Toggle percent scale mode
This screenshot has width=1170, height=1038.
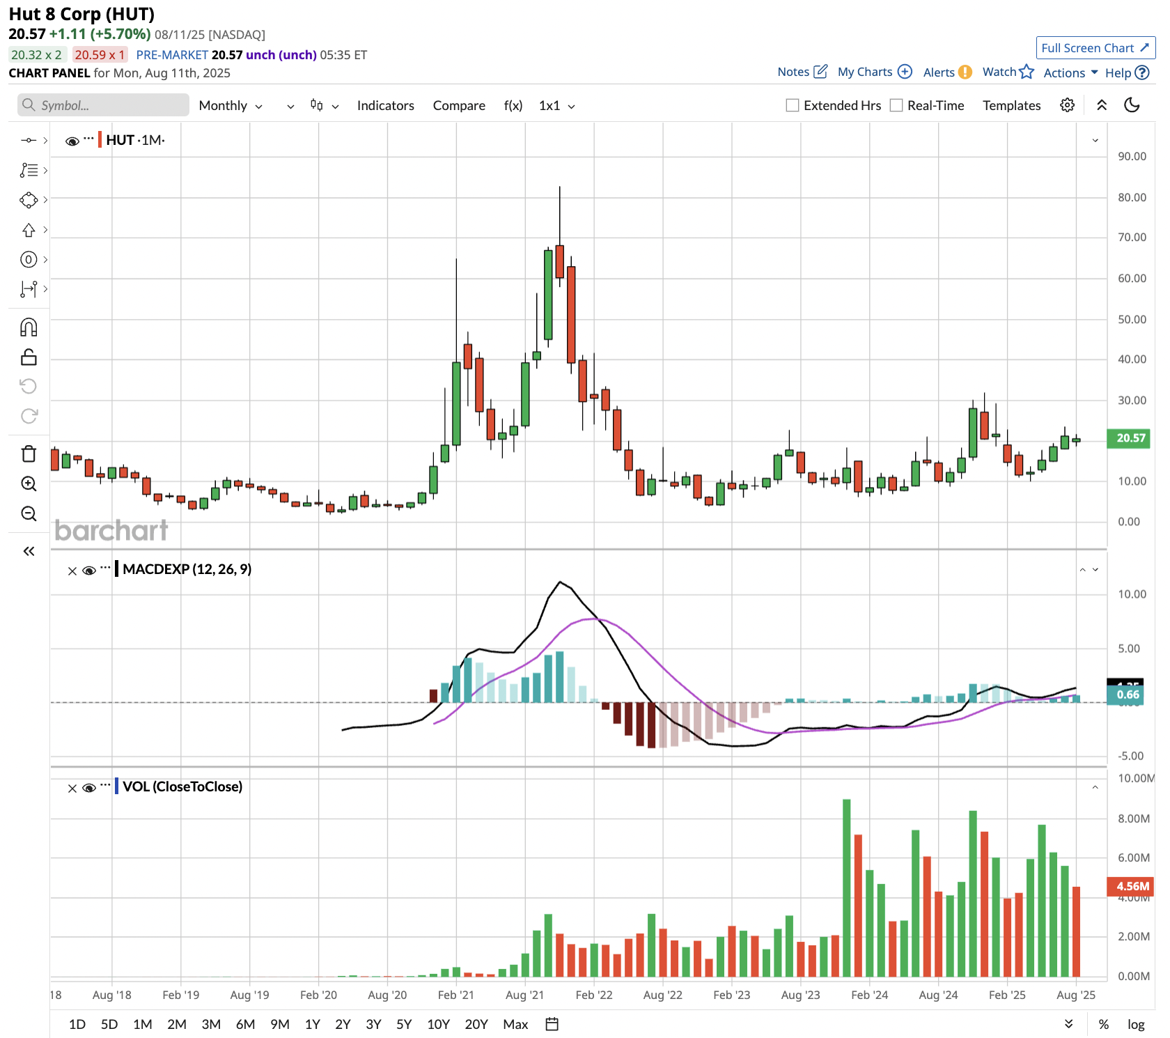[x=1104, y=1024]
